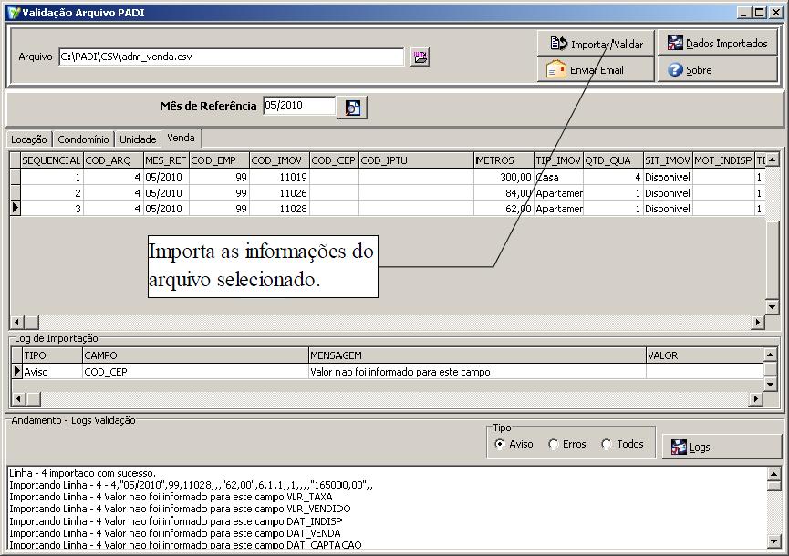Open the Logs button in Andamento panel
Image resolution: width=789 pixels, height=556 pixels.
(x=721, y=447)
